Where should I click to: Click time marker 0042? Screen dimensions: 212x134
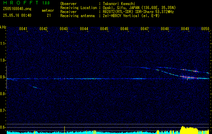point(43,29)
